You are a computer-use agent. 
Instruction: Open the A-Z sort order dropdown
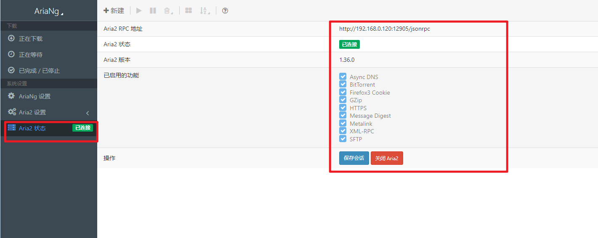205,11
